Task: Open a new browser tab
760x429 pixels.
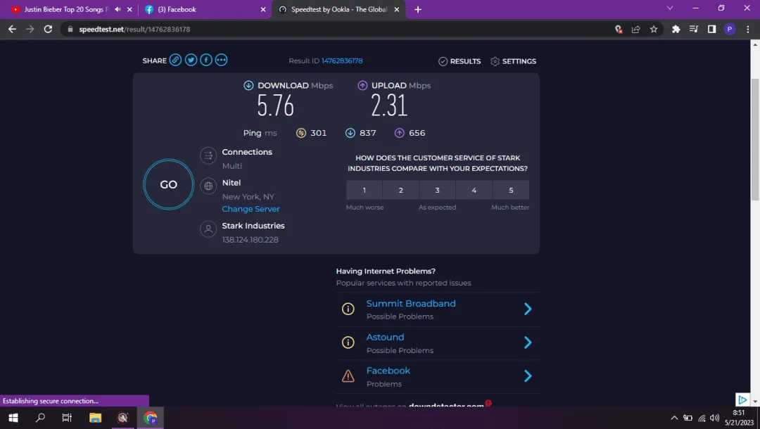Action: [418, 9]
